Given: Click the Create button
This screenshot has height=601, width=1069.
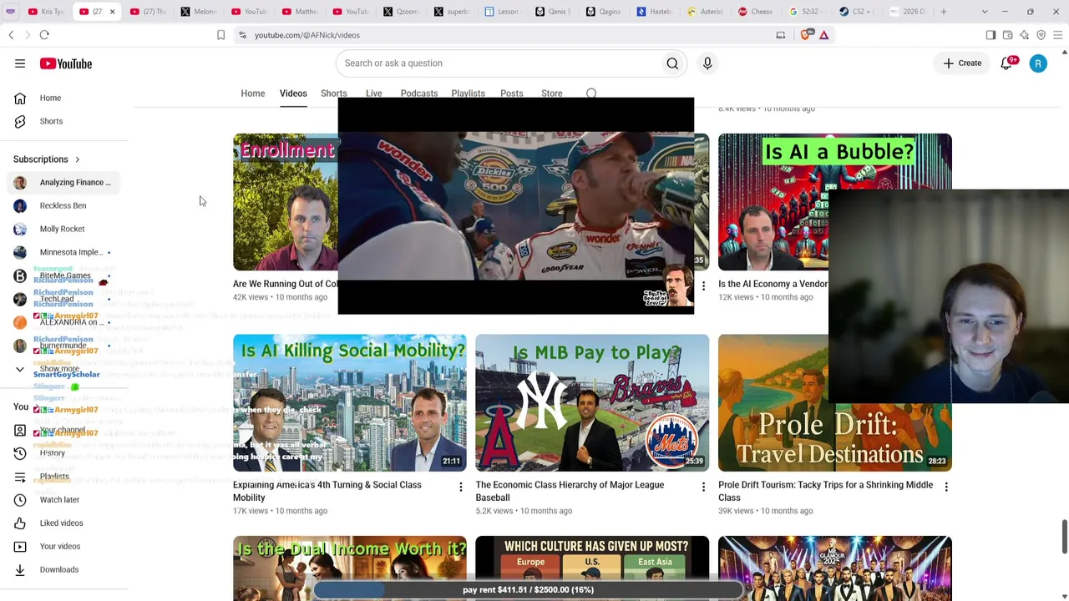Looking at the screenshot, I should point(962,63).
